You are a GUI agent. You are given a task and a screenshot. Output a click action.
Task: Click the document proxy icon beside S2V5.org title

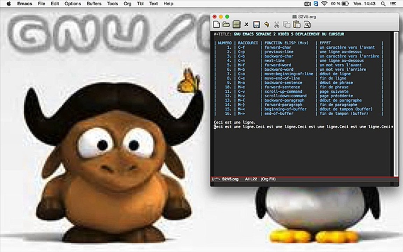coord(295,17)
